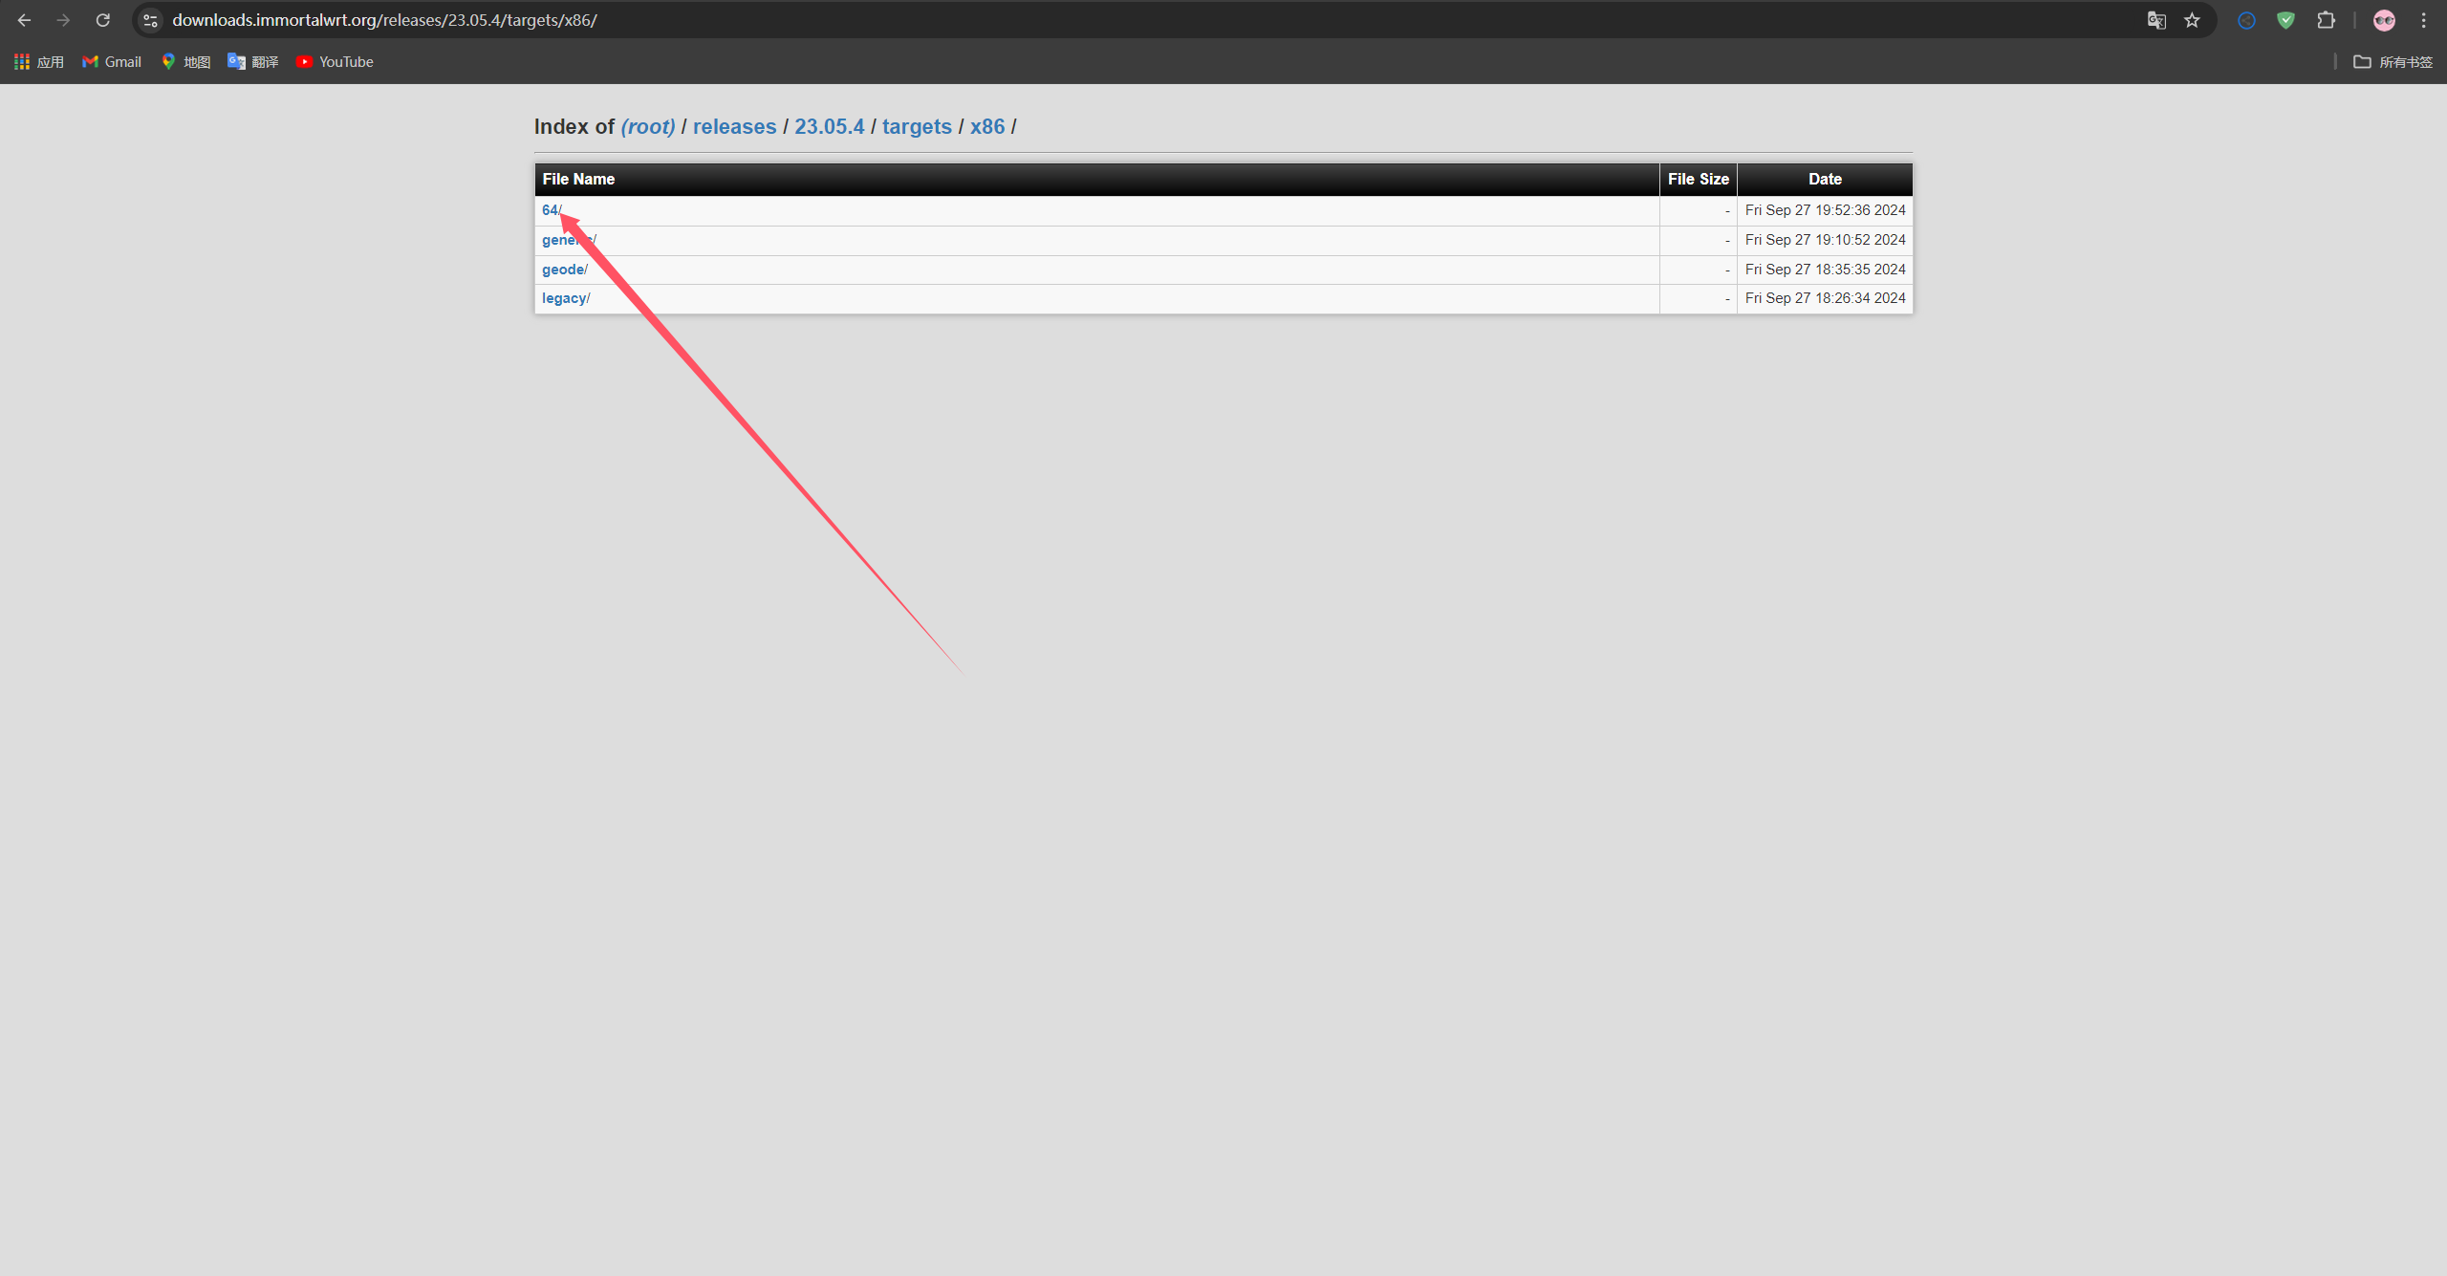The height and width of the screenshot is (1276, 2447).
Task: Open the site information icon in address bar
Action: click(150, 20)
